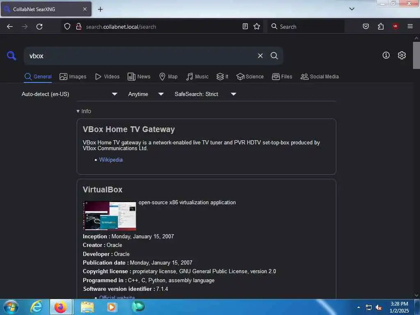The image size is (420, 315).
Task: Click the VBox Home TV Gateway heading
Action: click(129, 129)
